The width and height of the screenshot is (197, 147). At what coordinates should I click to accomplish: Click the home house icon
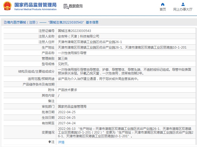coord(163,4)
